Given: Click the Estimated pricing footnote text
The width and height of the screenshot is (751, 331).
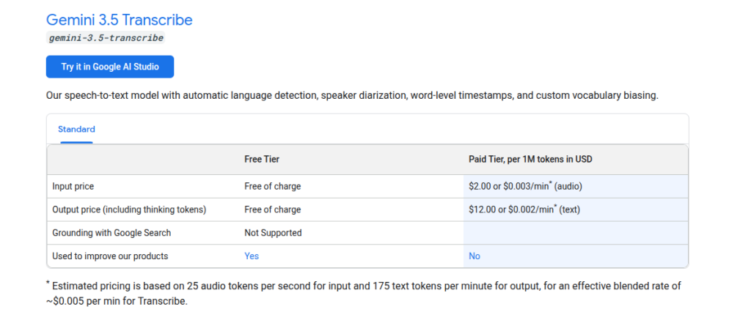Looking at the screenshot, I should point(364,294).
